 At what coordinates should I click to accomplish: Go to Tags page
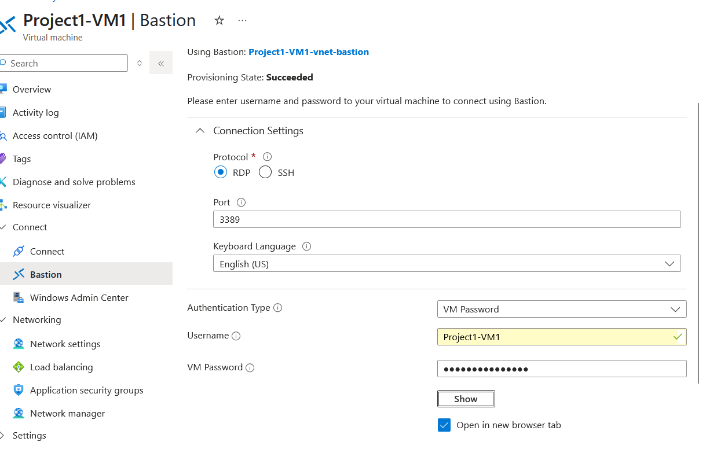(x=22, y=159)
